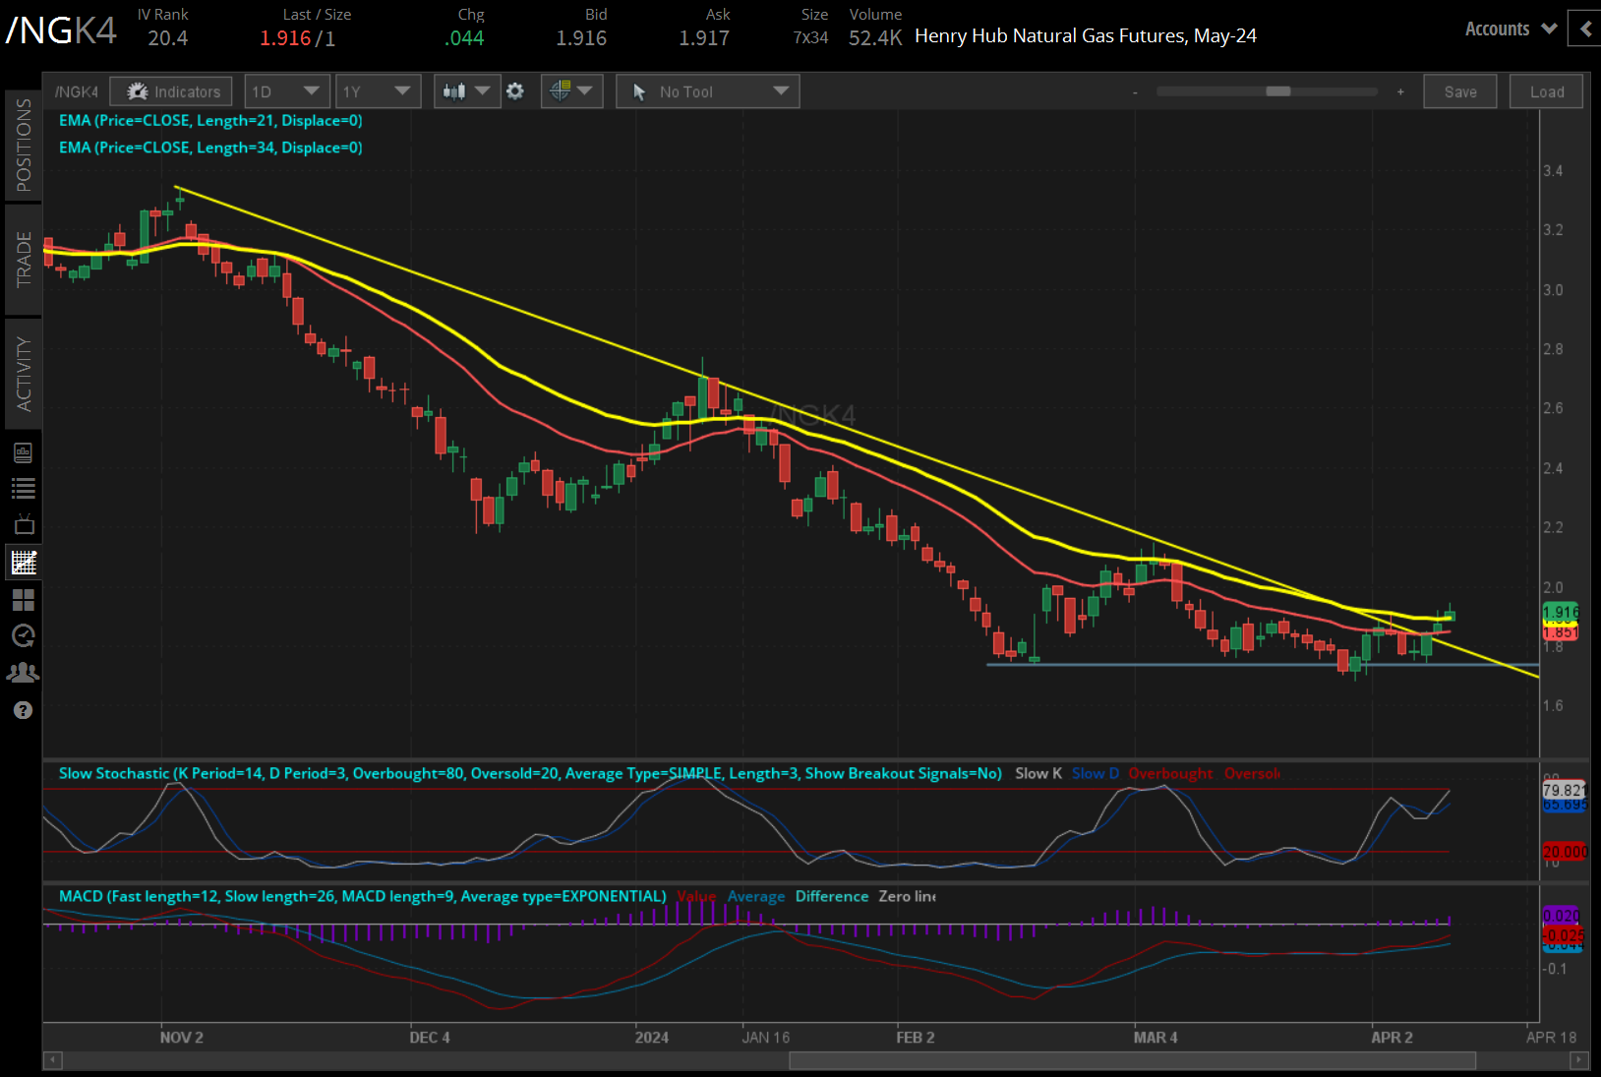Click the Save chart button

coord(1459,91)
